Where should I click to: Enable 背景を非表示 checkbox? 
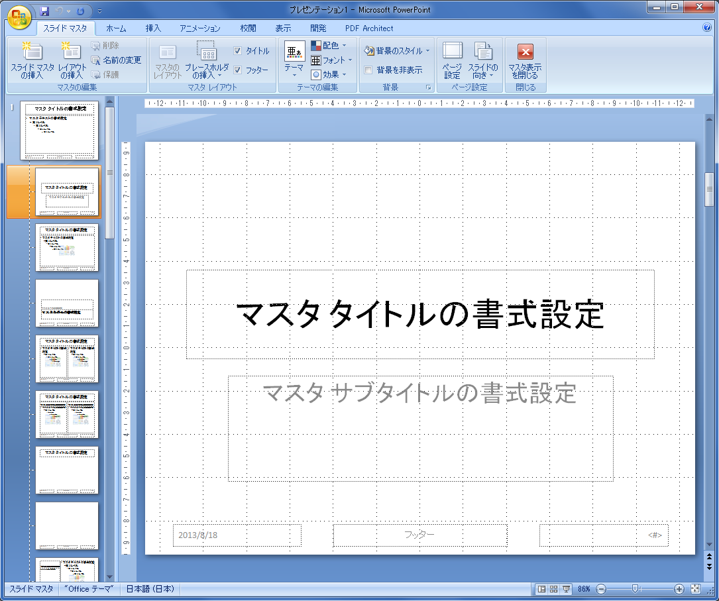click(x=368, y=70)
